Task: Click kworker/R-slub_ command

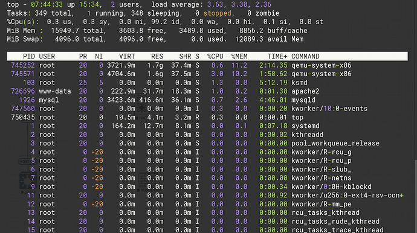Action: 322,169
